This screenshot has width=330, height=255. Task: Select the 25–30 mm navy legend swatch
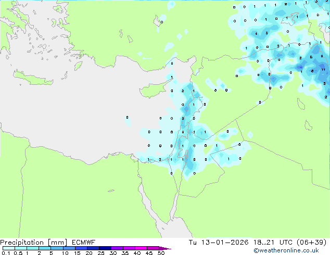coord(105,248)
